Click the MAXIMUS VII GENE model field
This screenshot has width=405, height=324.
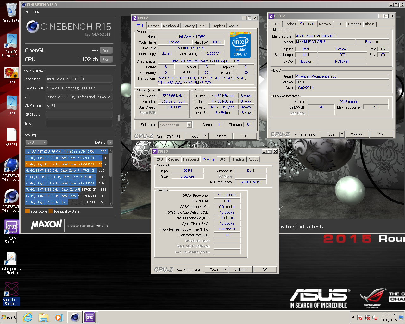pyautogui.click(x=325, y=42)
